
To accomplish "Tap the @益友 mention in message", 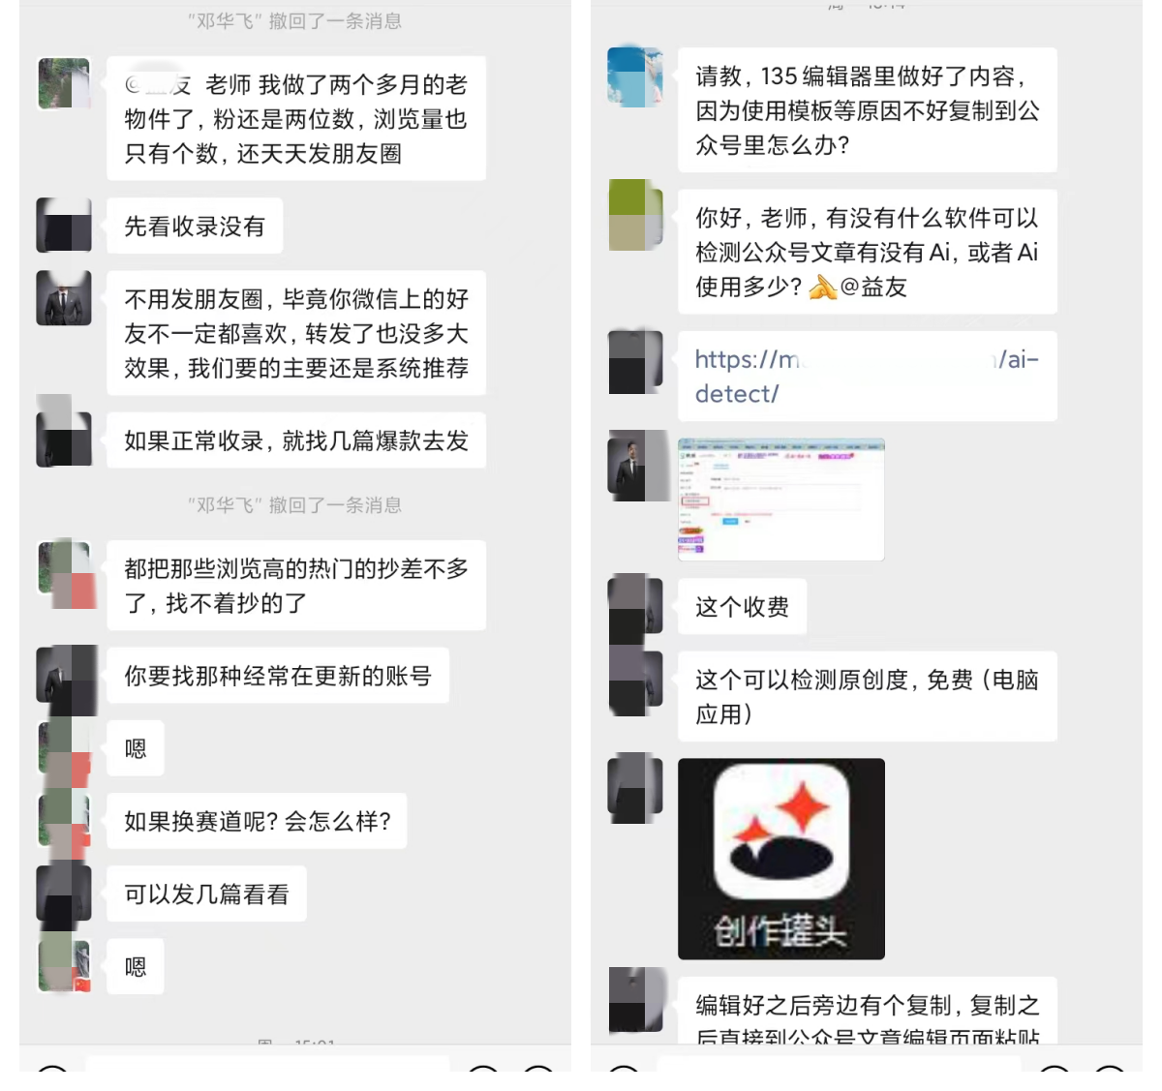I will click(x=873, y=287).
